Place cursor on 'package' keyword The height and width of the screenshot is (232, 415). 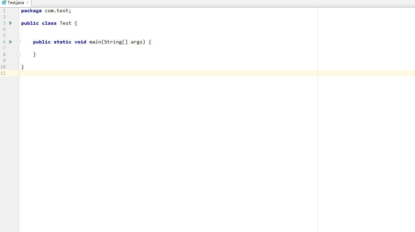pos(31,11)
